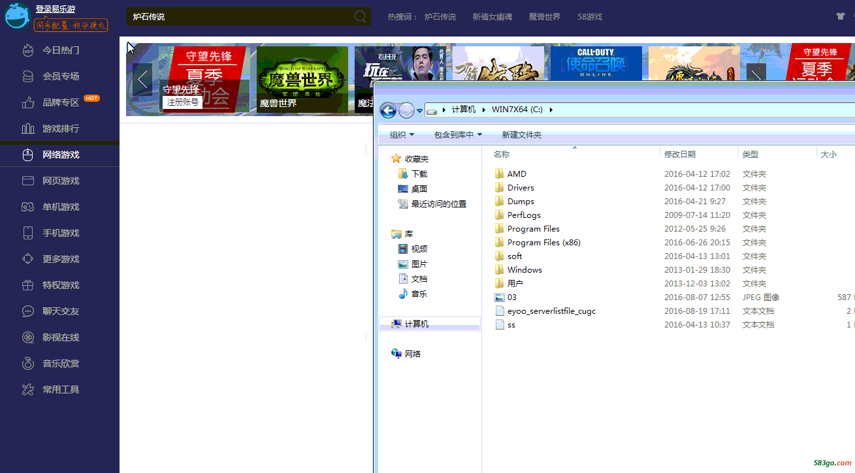Open Call of Duty Online banner thumbnail
Viewport: 855px width, 473px height.
click(596, 63)
